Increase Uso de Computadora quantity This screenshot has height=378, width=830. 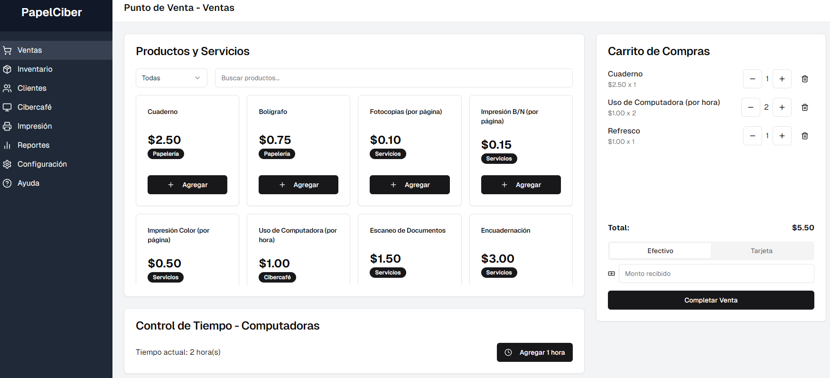click(x=782, y=107)
